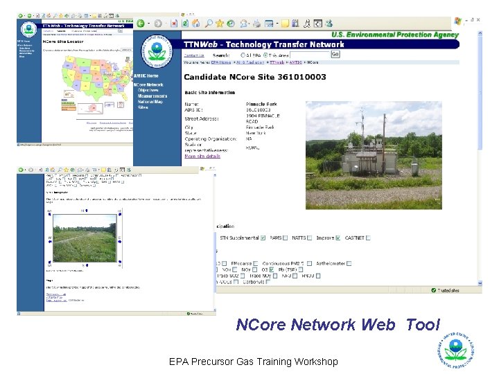Open National Map in the sidebar

(x=150, y=102)
